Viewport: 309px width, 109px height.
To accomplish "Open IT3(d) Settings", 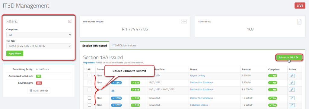I will click(x=39, y=91).
